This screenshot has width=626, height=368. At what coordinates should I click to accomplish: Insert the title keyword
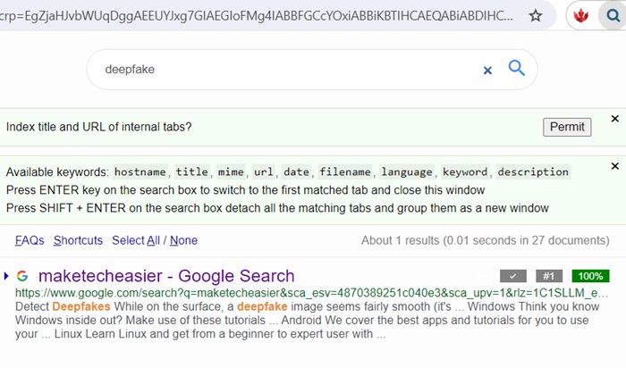192,171
